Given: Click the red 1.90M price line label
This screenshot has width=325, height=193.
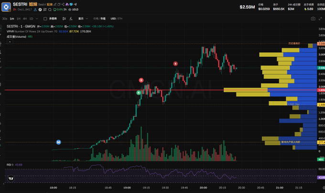Looking at the screenshot, I should pos(321,90).
